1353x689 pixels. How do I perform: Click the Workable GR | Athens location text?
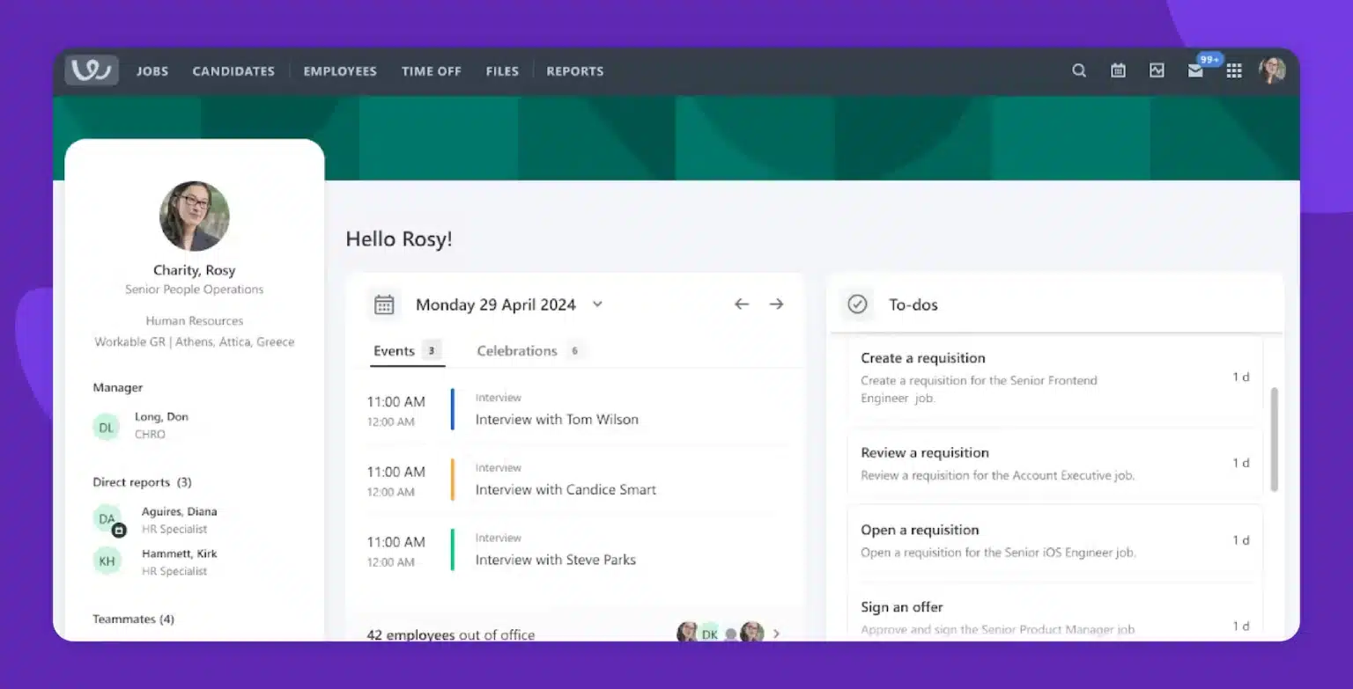click(x=195, y=342)
